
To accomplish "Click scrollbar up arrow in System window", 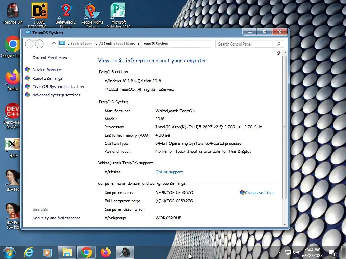I will coord(285,53).
